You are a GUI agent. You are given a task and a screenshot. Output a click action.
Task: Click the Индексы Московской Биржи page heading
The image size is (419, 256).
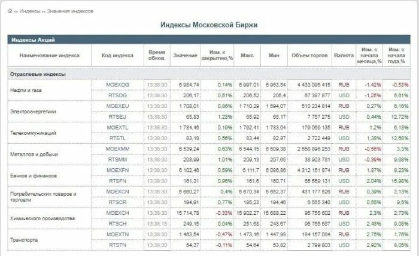(209, 25)
